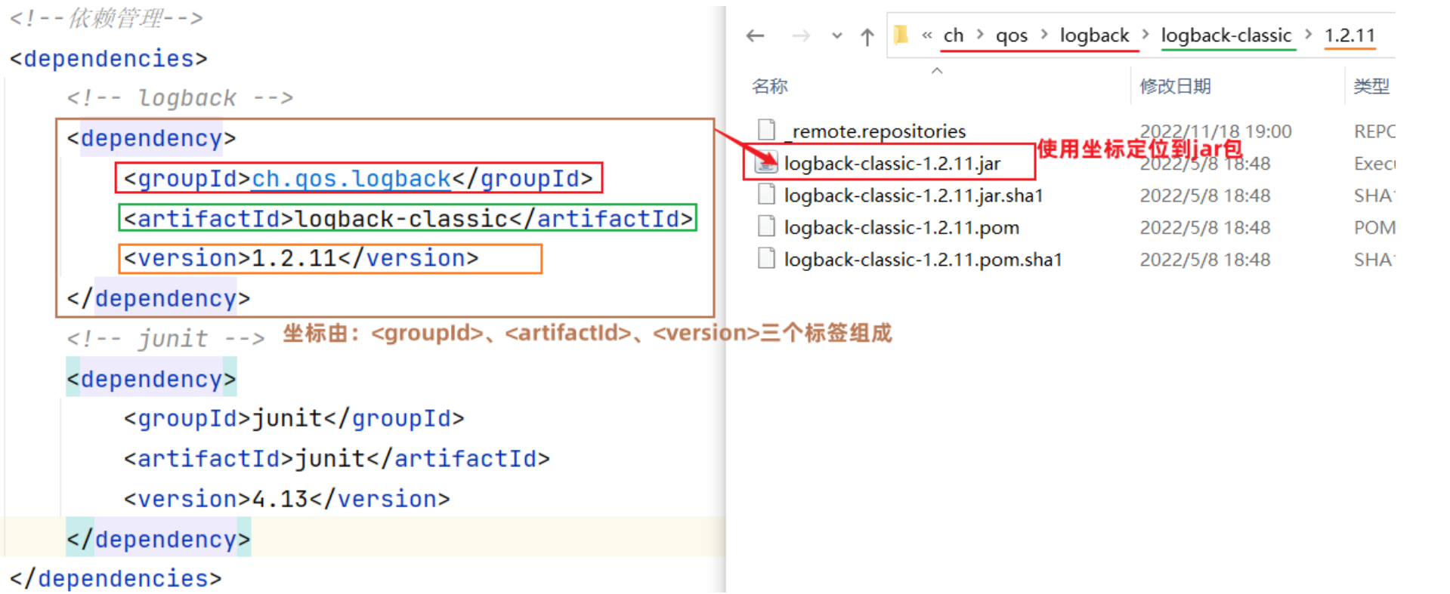This screenshot has width=1450, height=594.
Task: Click the 依赖管理 comment line
Action: coord(107,18)
